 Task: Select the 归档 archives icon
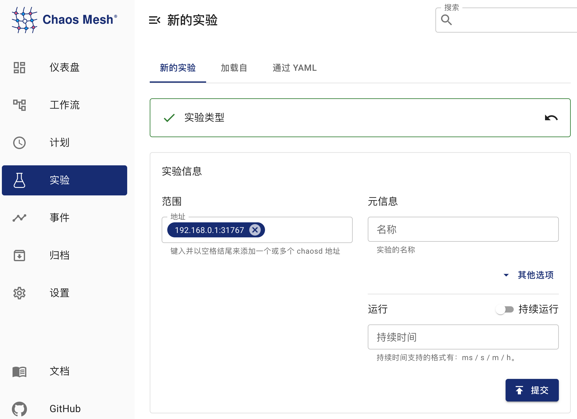[x=19, y=255]
